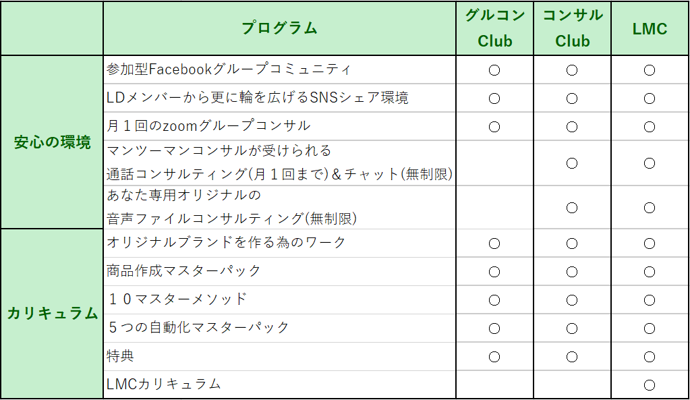Click the empty グルコン Club cell for LMCカリキュラム
690x400 pixels.
tap(494, 385)
